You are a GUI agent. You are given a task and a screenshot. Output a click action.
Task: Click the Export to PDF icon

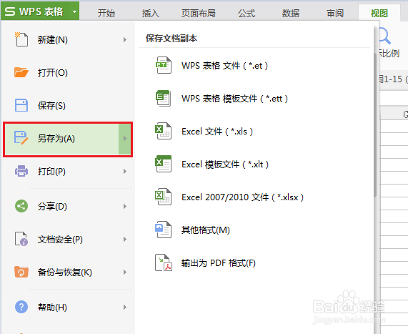point(164,262)
